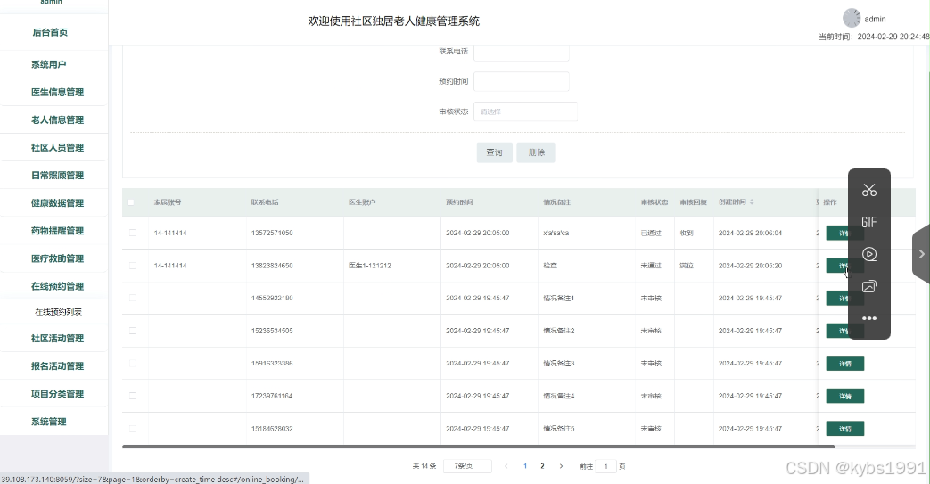Toggle the select-all checkbox in table header
The width and height of the screenshot is (930, 484).
[x=130, y=202]
